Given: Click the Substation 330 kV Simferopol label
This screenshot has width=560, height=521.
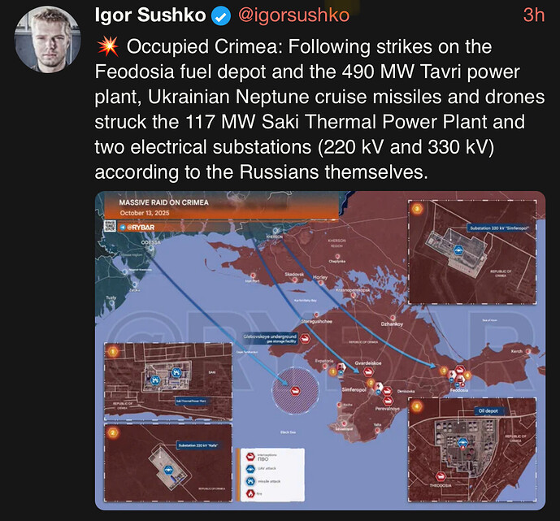Looking at the screenshot, I should click(497, 228).
